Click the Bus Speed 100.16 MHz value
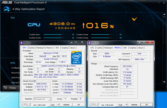 (x=41, y=90)
